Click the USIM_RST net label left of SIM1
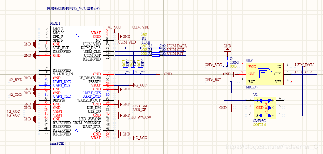Screen dimensions: 323x154 [213, 80]
